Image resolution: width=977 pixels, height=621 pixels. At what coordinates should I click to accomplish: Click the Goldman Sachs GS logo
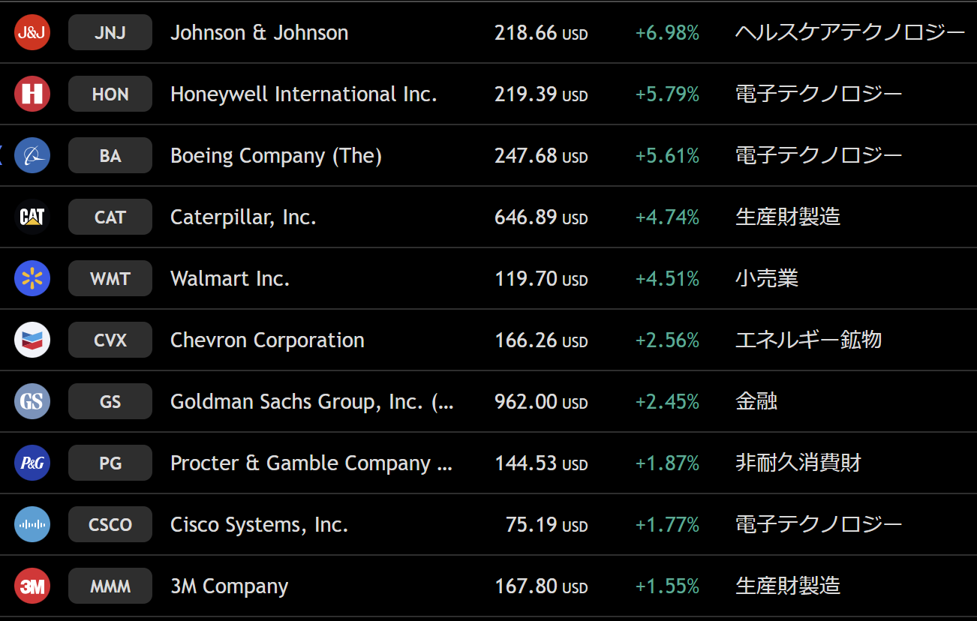pyautogui.click(x=32, y=402)
